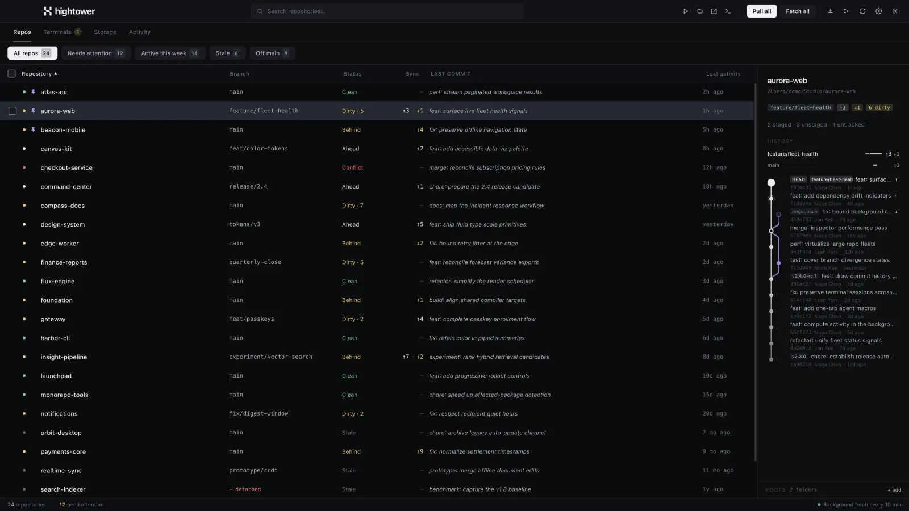Select the All repos filter
This screenshot has width=909, height=511.
32,53
